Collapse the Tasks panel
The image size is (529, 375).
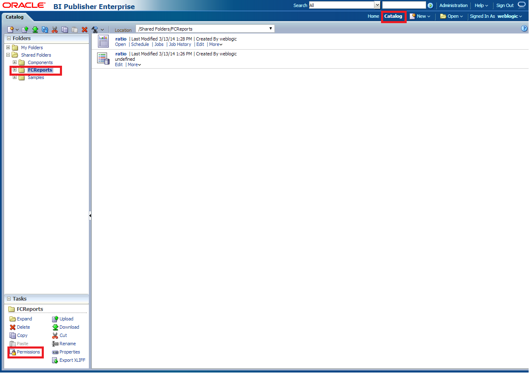(x=9, y=299)
